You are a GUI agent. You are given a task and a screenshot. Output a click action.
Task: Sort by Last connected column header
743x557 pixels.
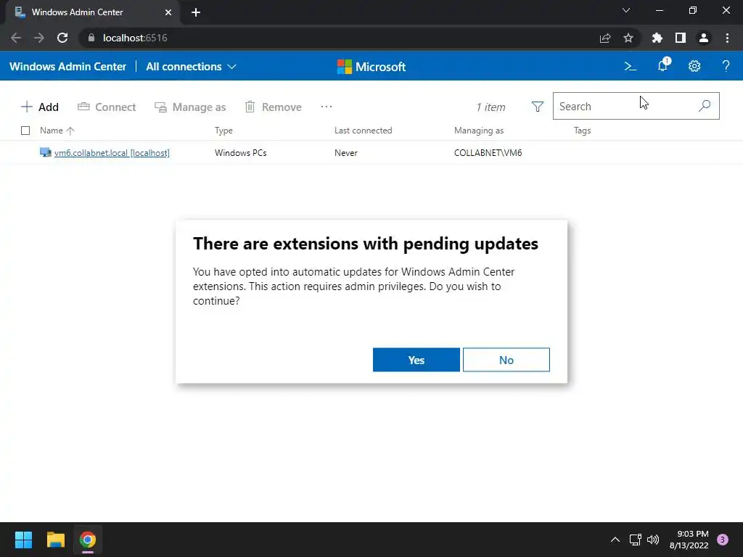[363, 131]
